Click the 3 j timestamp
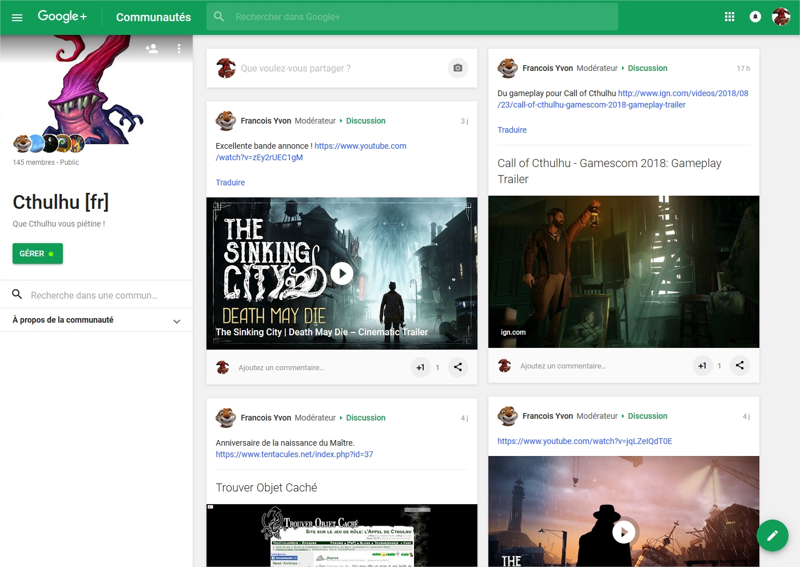Image resolution: width=800 pixels, height=567 pixels. 464,121
